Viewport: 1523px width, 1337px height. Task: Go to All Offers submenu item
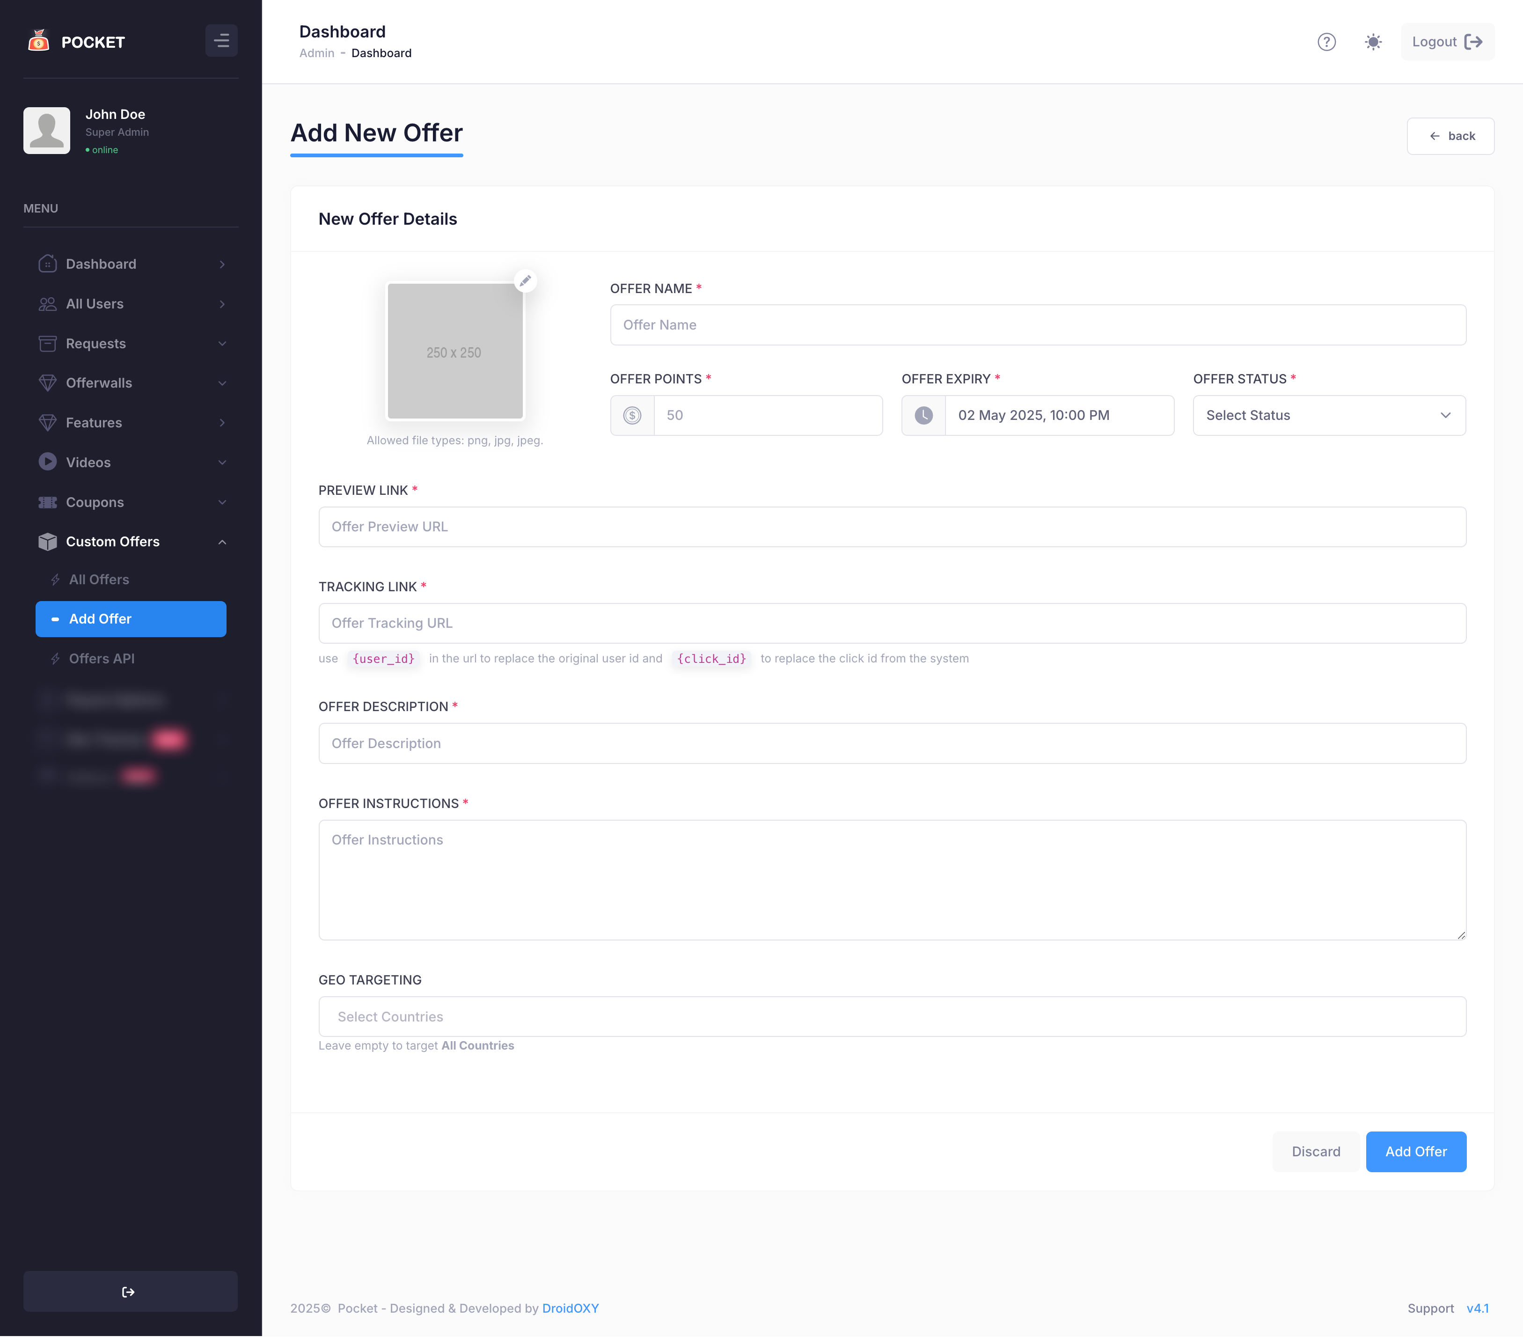coord(99,579)
